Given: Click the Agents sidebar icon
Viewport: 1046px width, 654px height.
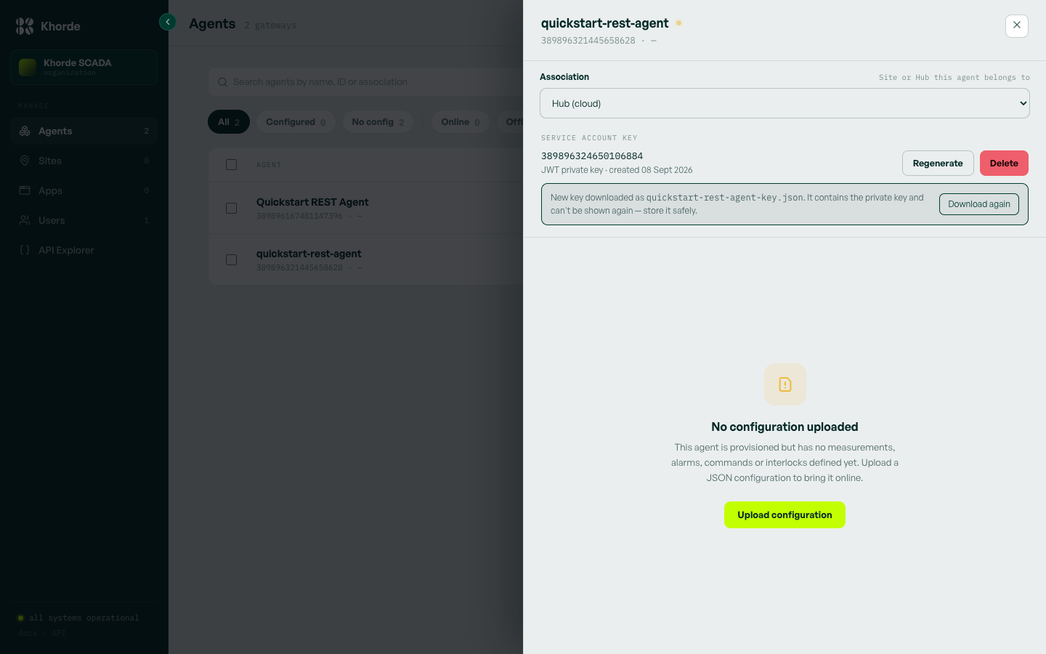Looking at the screenshot, I should tap(25, 131).
